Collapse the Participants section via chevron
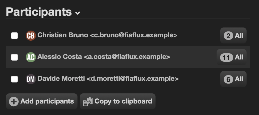Screen dimensions: 259x115 [x=78, y=13]
